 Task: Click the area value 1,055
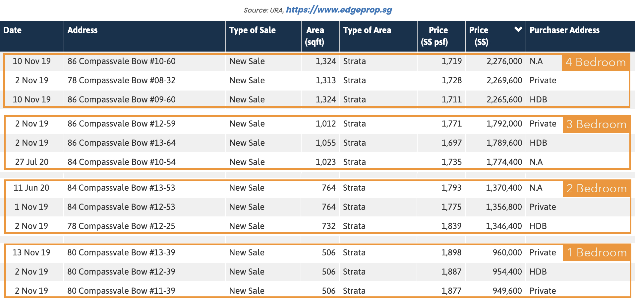coord(325,143)
